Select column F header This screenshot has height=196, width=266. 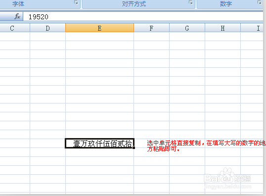(151, 28)
